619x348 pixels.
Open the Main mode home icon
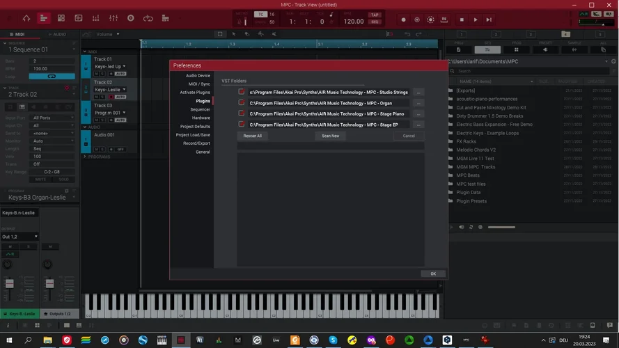tap(26, 19)
